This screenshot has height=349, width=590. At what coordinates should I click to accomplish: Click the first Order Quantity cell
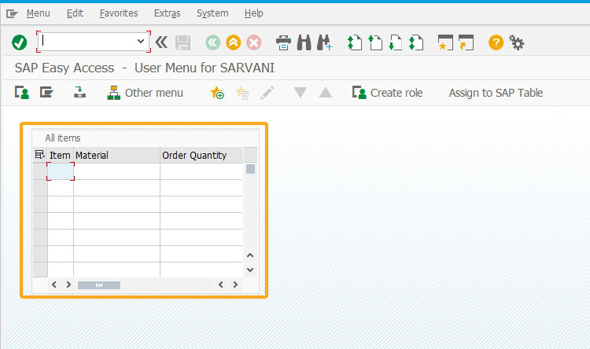201,171
